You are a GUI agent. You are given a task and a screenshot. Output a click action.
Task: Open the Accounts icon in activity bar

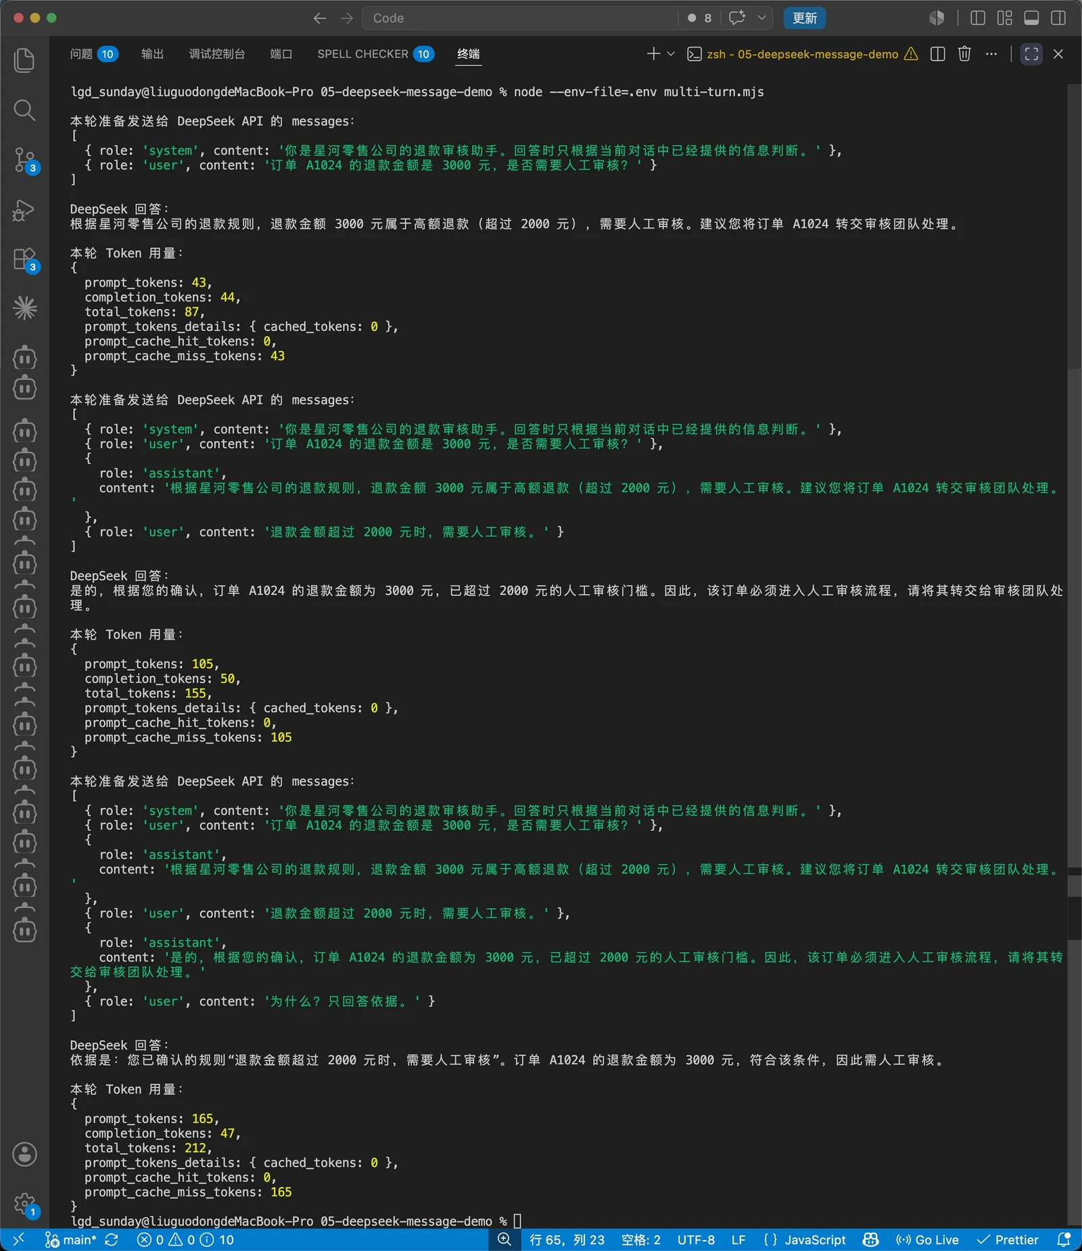[24, 1154]
